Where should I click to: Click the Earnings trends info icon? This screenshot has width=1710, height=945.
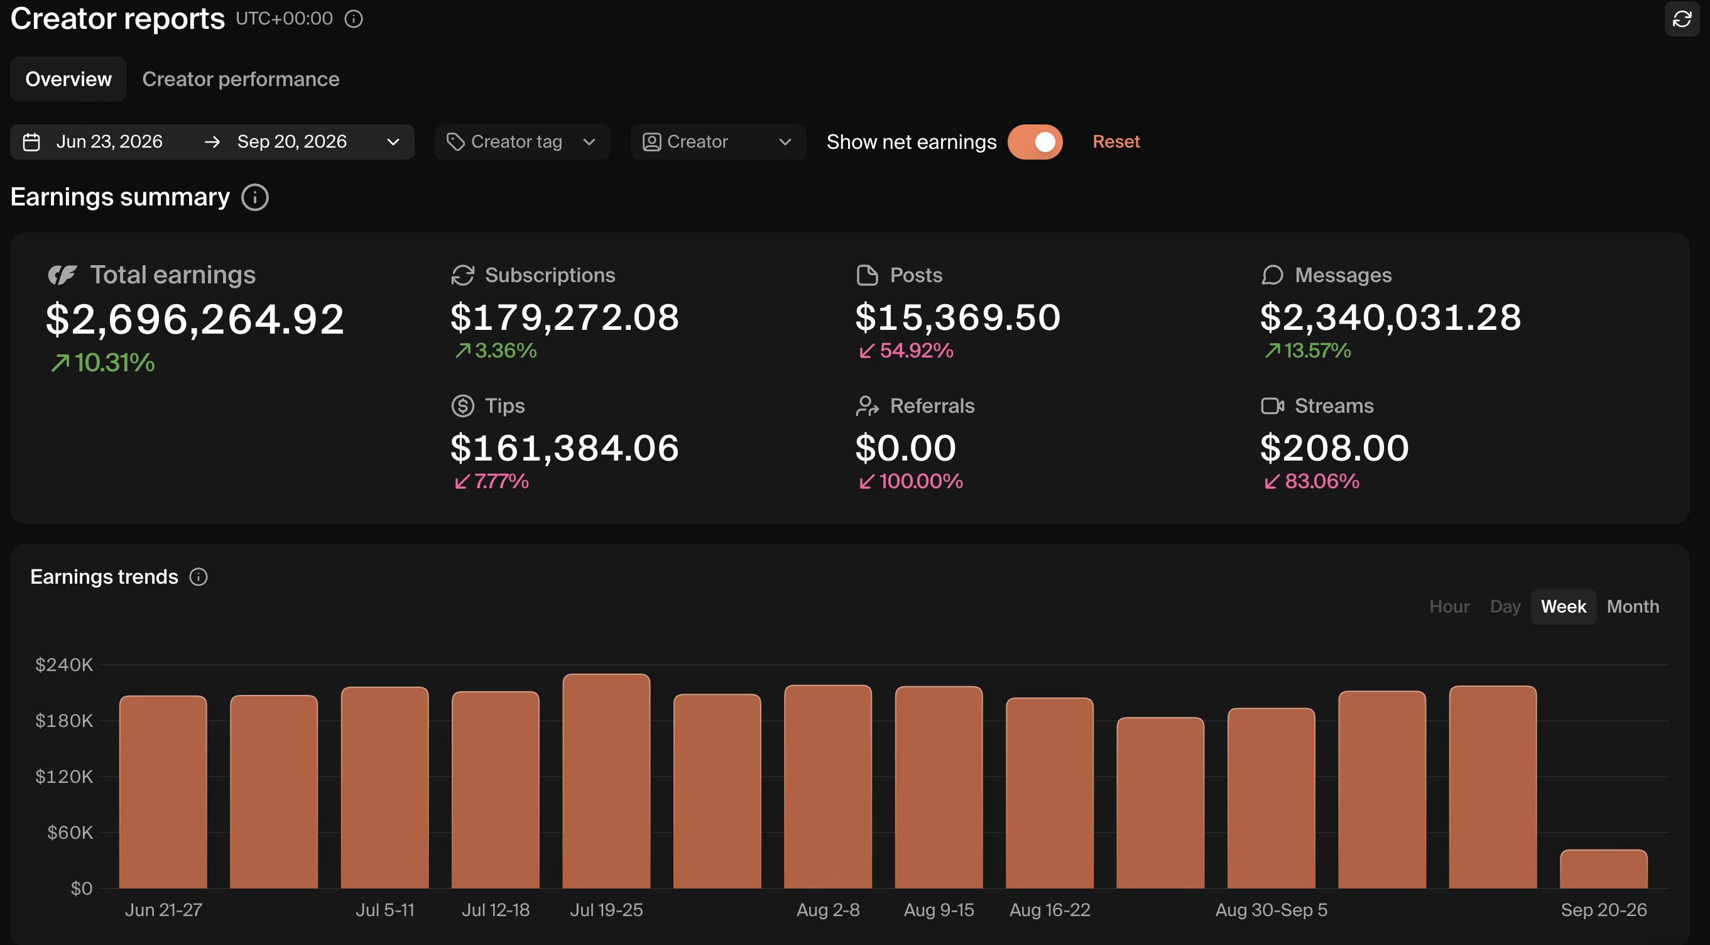coord(199,576)
